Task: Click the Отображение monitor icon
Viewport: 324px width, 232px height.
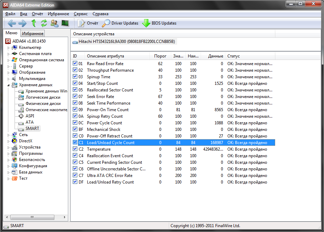Action: [14, 72]
